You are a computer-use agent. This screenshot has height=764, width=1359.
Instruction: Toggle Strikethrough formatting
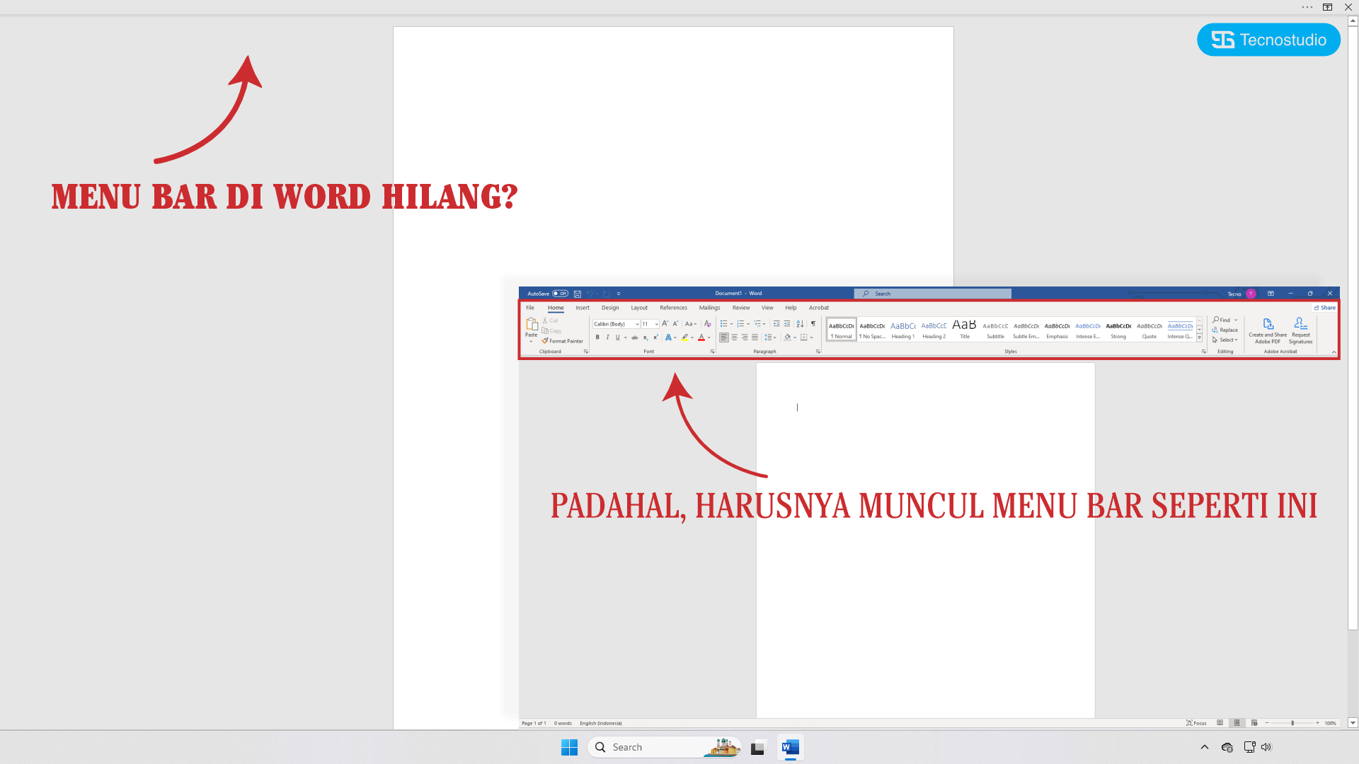(635, 337)
